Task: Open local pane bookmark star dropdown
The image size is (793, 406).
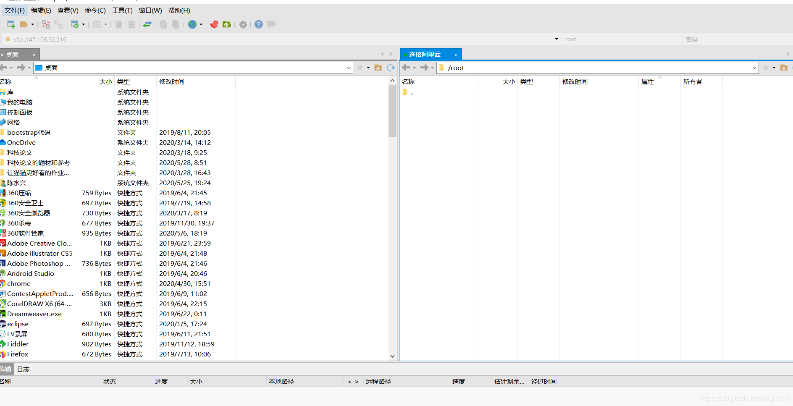Action: [368, 68]
